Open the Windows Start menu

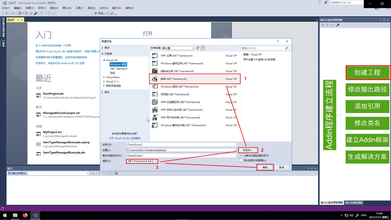(4, 215)
